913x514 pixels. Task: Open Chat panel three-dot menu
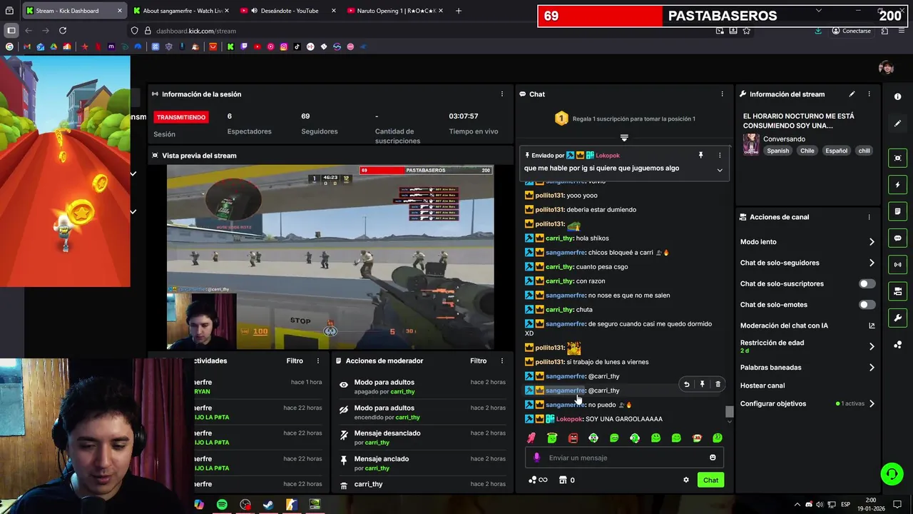pos(722,94)
